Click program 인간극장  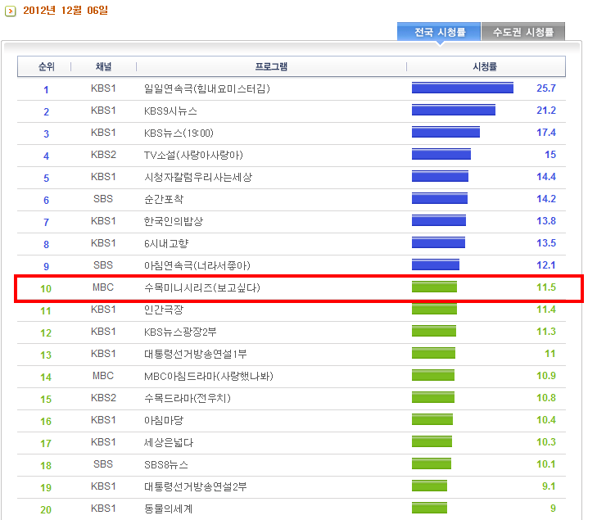coord(164,310)
